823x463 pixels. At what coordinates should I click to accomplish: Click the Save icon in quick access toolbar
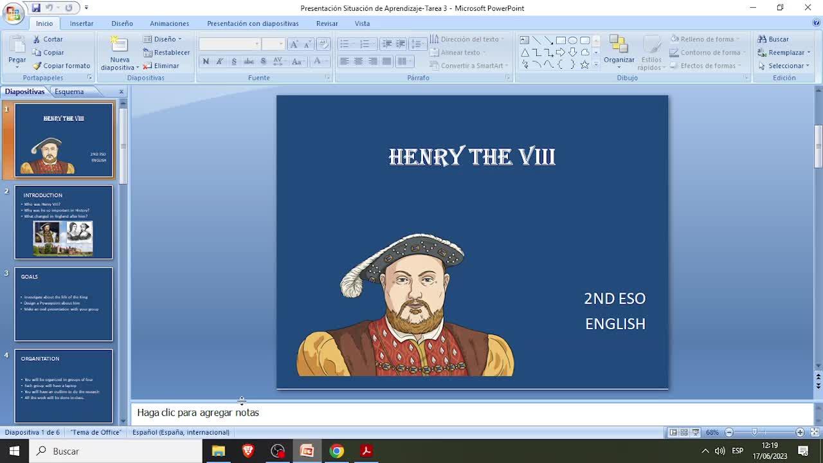[36, 8]
